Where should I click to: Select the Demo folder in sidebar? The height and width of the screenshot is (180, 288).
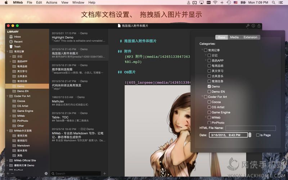[x=27, y=86]
